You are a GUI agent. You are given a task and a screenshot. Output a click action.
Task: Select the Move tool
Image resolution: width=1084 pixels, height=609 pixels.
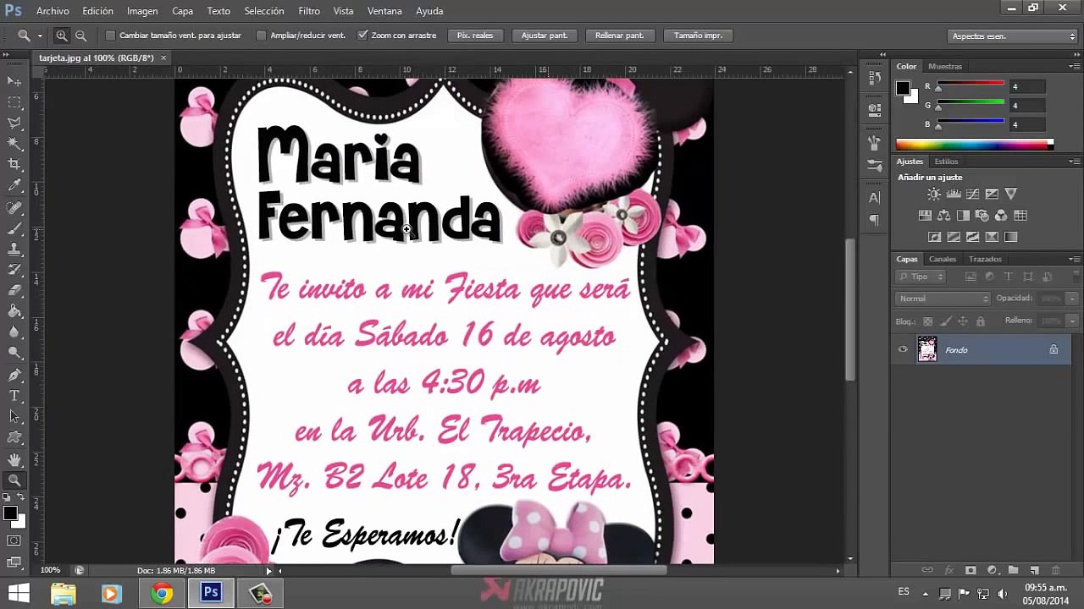click(x=14, y=81)
